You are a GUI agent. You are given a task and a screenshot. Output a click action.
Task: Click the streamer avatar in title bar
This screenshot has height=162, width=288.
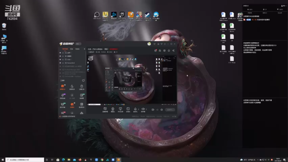(149, 44)
